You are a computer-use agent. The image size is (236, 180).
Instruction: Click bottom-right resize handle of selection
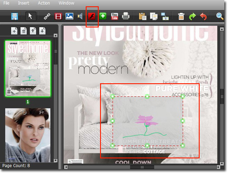click(x=183, y=145)
